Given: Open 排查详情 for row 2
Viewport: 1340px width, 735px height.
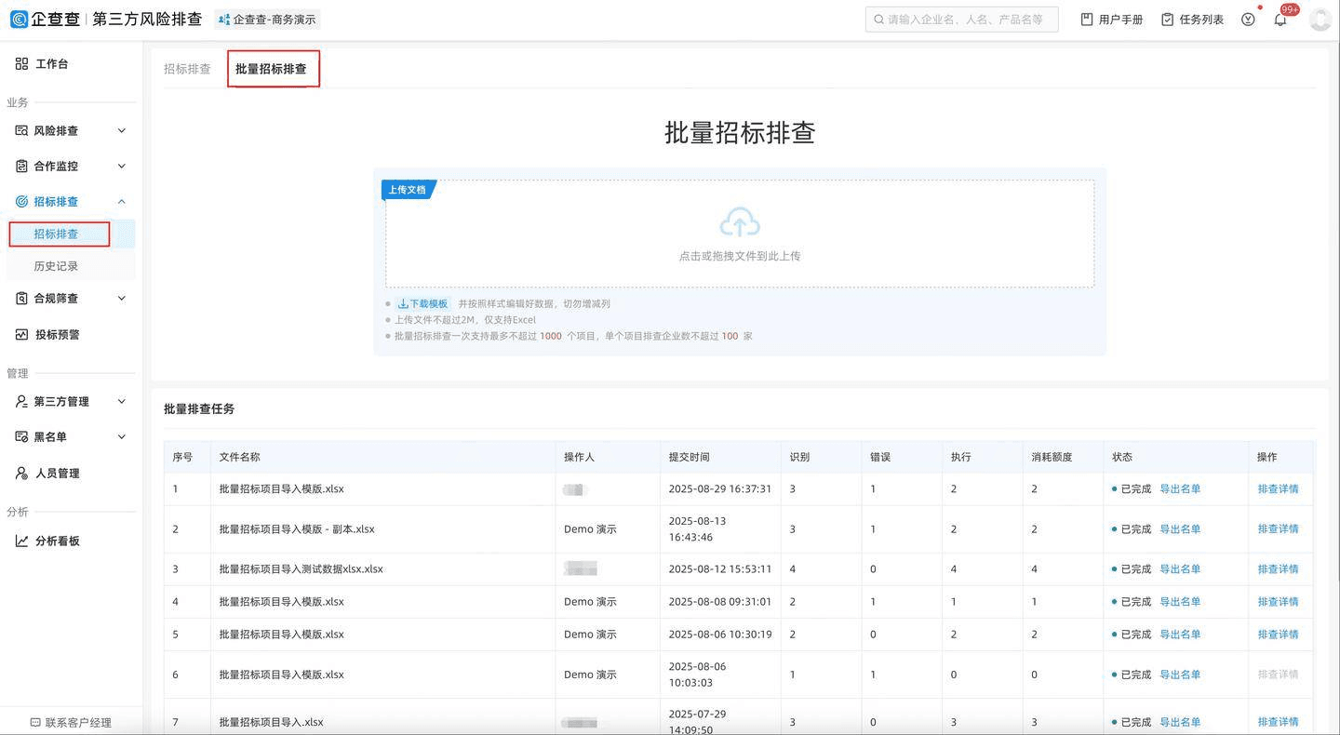Looking at the screenshot, I should point(1278,529).
